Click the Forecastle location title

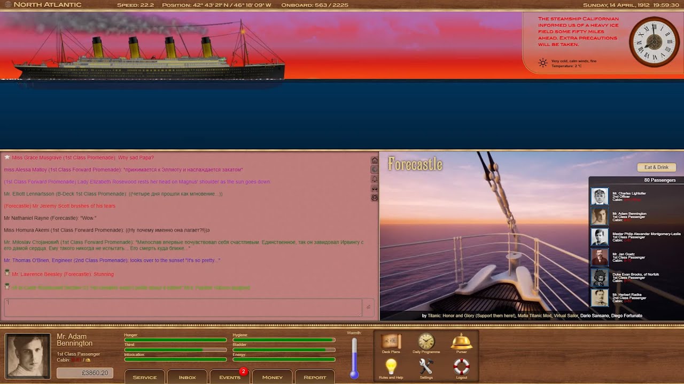point(415,164)
